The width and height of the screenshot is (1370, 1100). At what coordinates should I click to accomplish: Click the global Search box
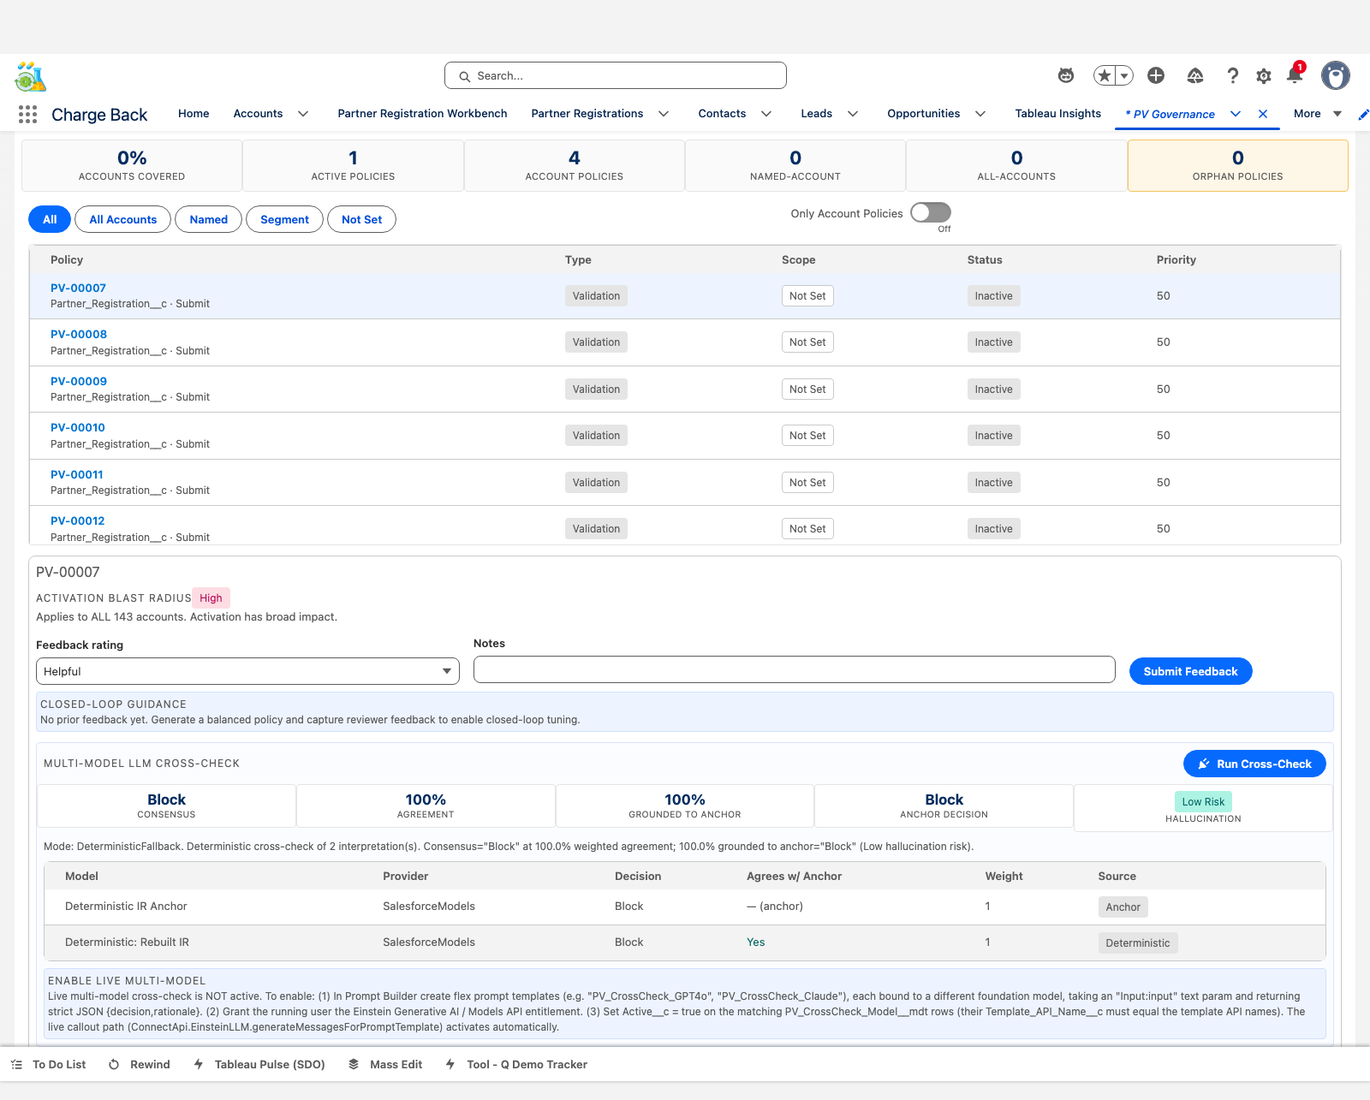click(x=615, y=75)
